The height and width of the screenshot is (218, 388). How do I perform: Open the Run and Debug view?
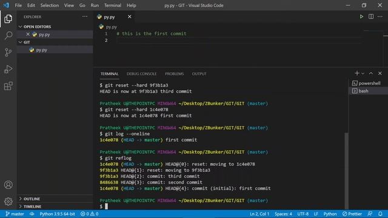[x=8, y=69]
